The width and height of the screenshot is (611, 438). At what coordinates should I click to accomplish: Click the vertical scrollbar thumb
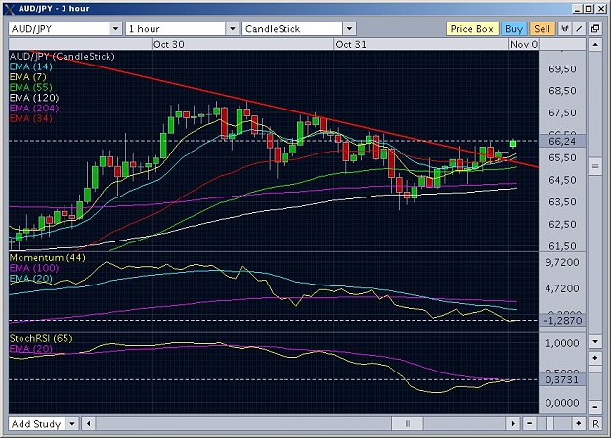pyautogui.click(x=595, y=166)
